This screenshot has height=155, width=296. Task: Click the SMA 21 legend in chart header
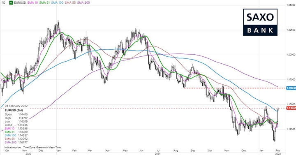[x=44, y=2]
